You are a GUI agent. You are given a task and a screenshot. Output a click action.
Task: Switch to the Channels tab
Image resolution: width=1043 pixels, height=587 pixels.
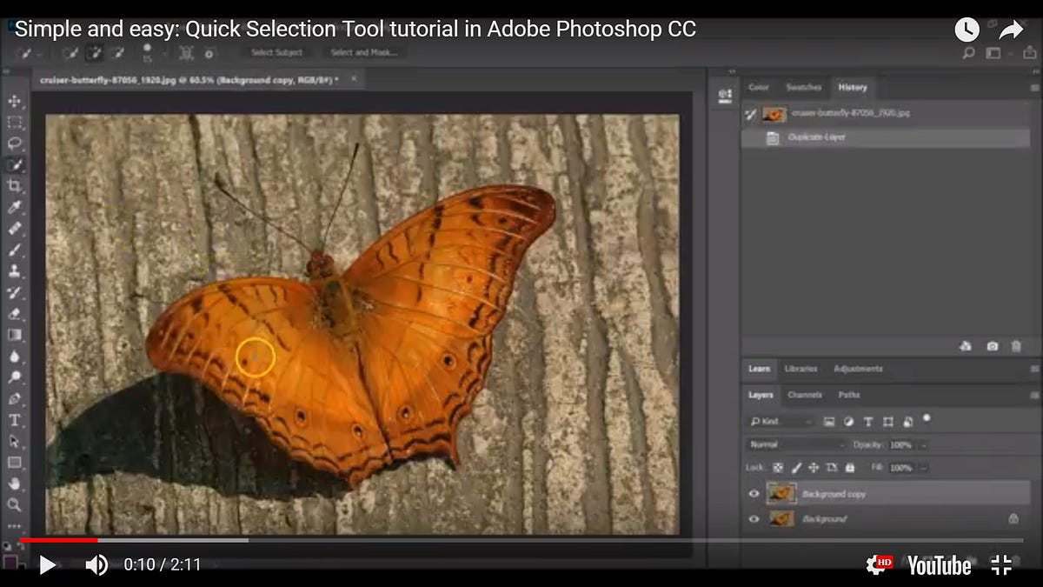(x=804, y=395)
